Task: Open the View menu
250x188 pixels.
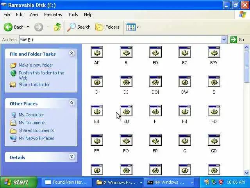Action: click(x=34, y=14)
